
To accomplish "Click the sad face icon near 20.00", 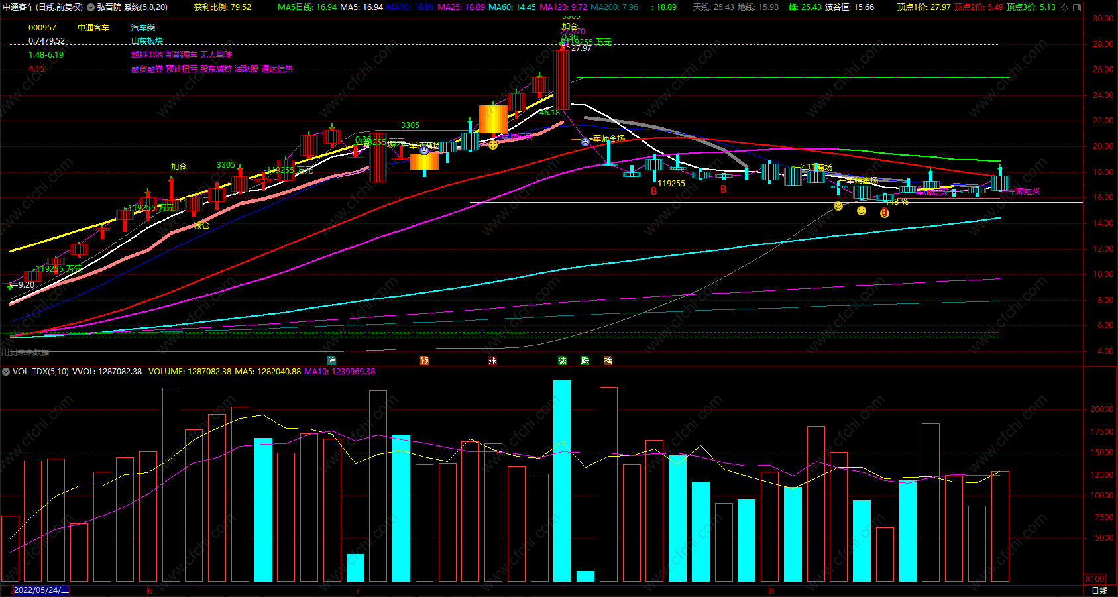I will 585,141.
